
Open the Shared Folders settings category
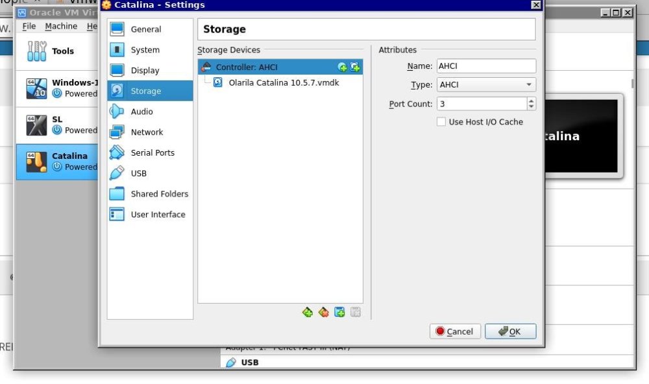point(150,194)
